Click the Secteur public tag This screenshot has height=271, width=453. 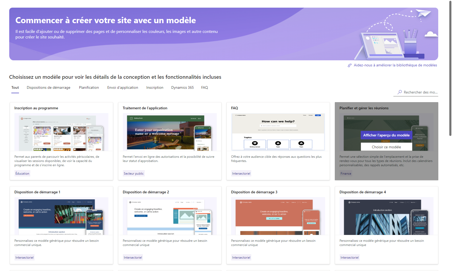[x=133, y=173]
